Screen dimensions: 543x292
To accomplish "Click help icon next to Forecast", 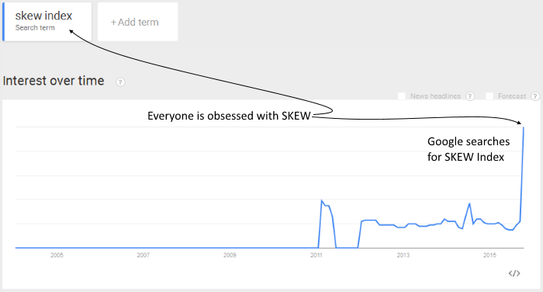I will (x=535, y=96).
